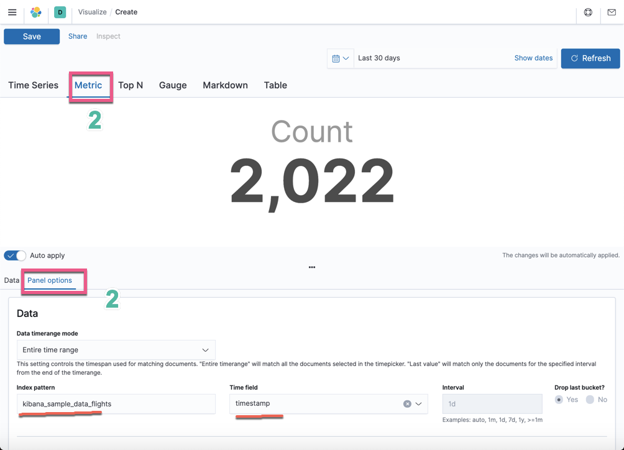This screenshot has height=450, width=624.
Task: Select No for Drop last bucket
Action: click(590, 400)
